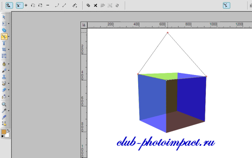Viewport: 252px width, 158px height.
Task: Click the node smoothing handles icon
Action: tap(75, 5)
